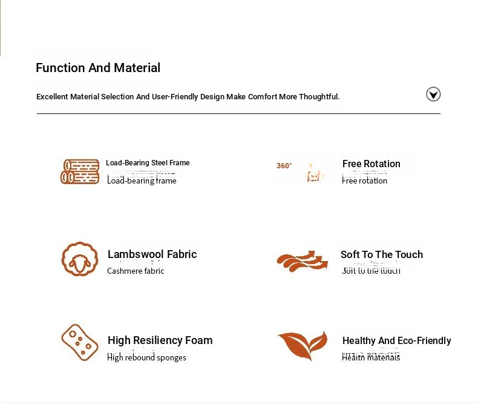The width and height of the screenshot is (478, 404).
Task: Open the Healthy And Eco-Friendly title
Action: [396, 340]
